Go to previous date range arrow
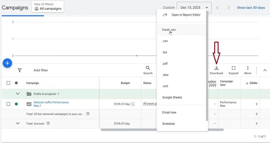This screenshot has width=270, height=143. point(218,8)
